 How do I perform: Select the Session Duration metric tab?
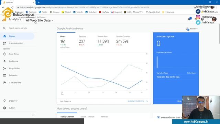click(123, 41)
